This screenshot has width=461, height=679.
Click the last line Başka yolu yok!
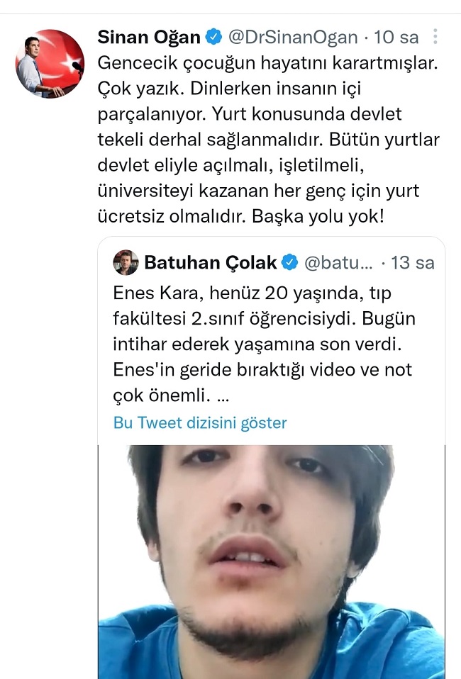point(318,216)
